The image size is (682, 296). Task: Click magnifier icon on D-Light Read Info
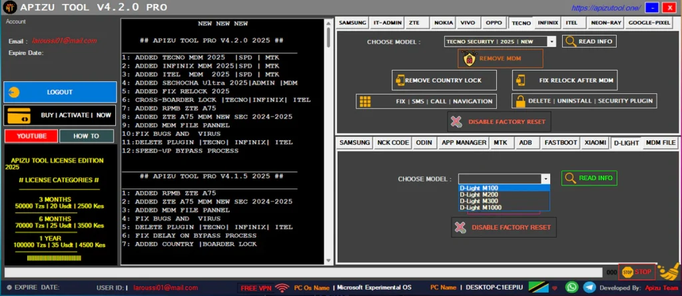(571, 178)
